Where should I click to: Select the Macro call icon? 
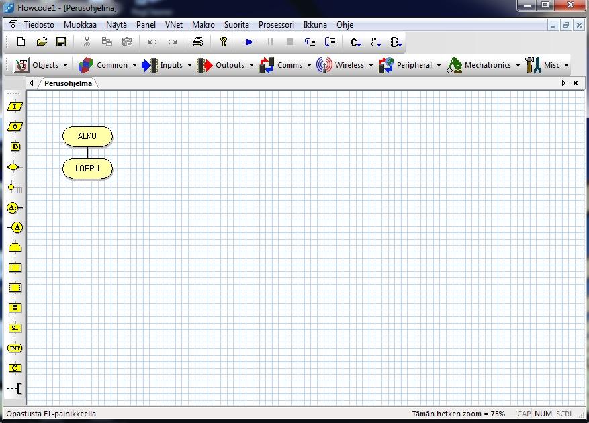15,267
